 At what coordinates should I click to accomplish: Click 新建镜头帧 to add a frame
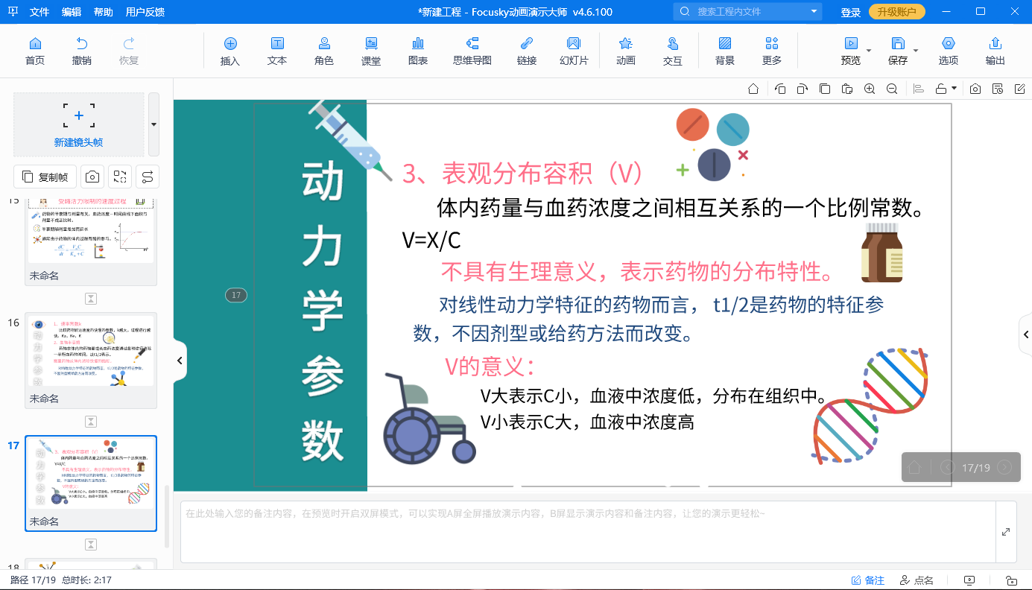[78, 124]
